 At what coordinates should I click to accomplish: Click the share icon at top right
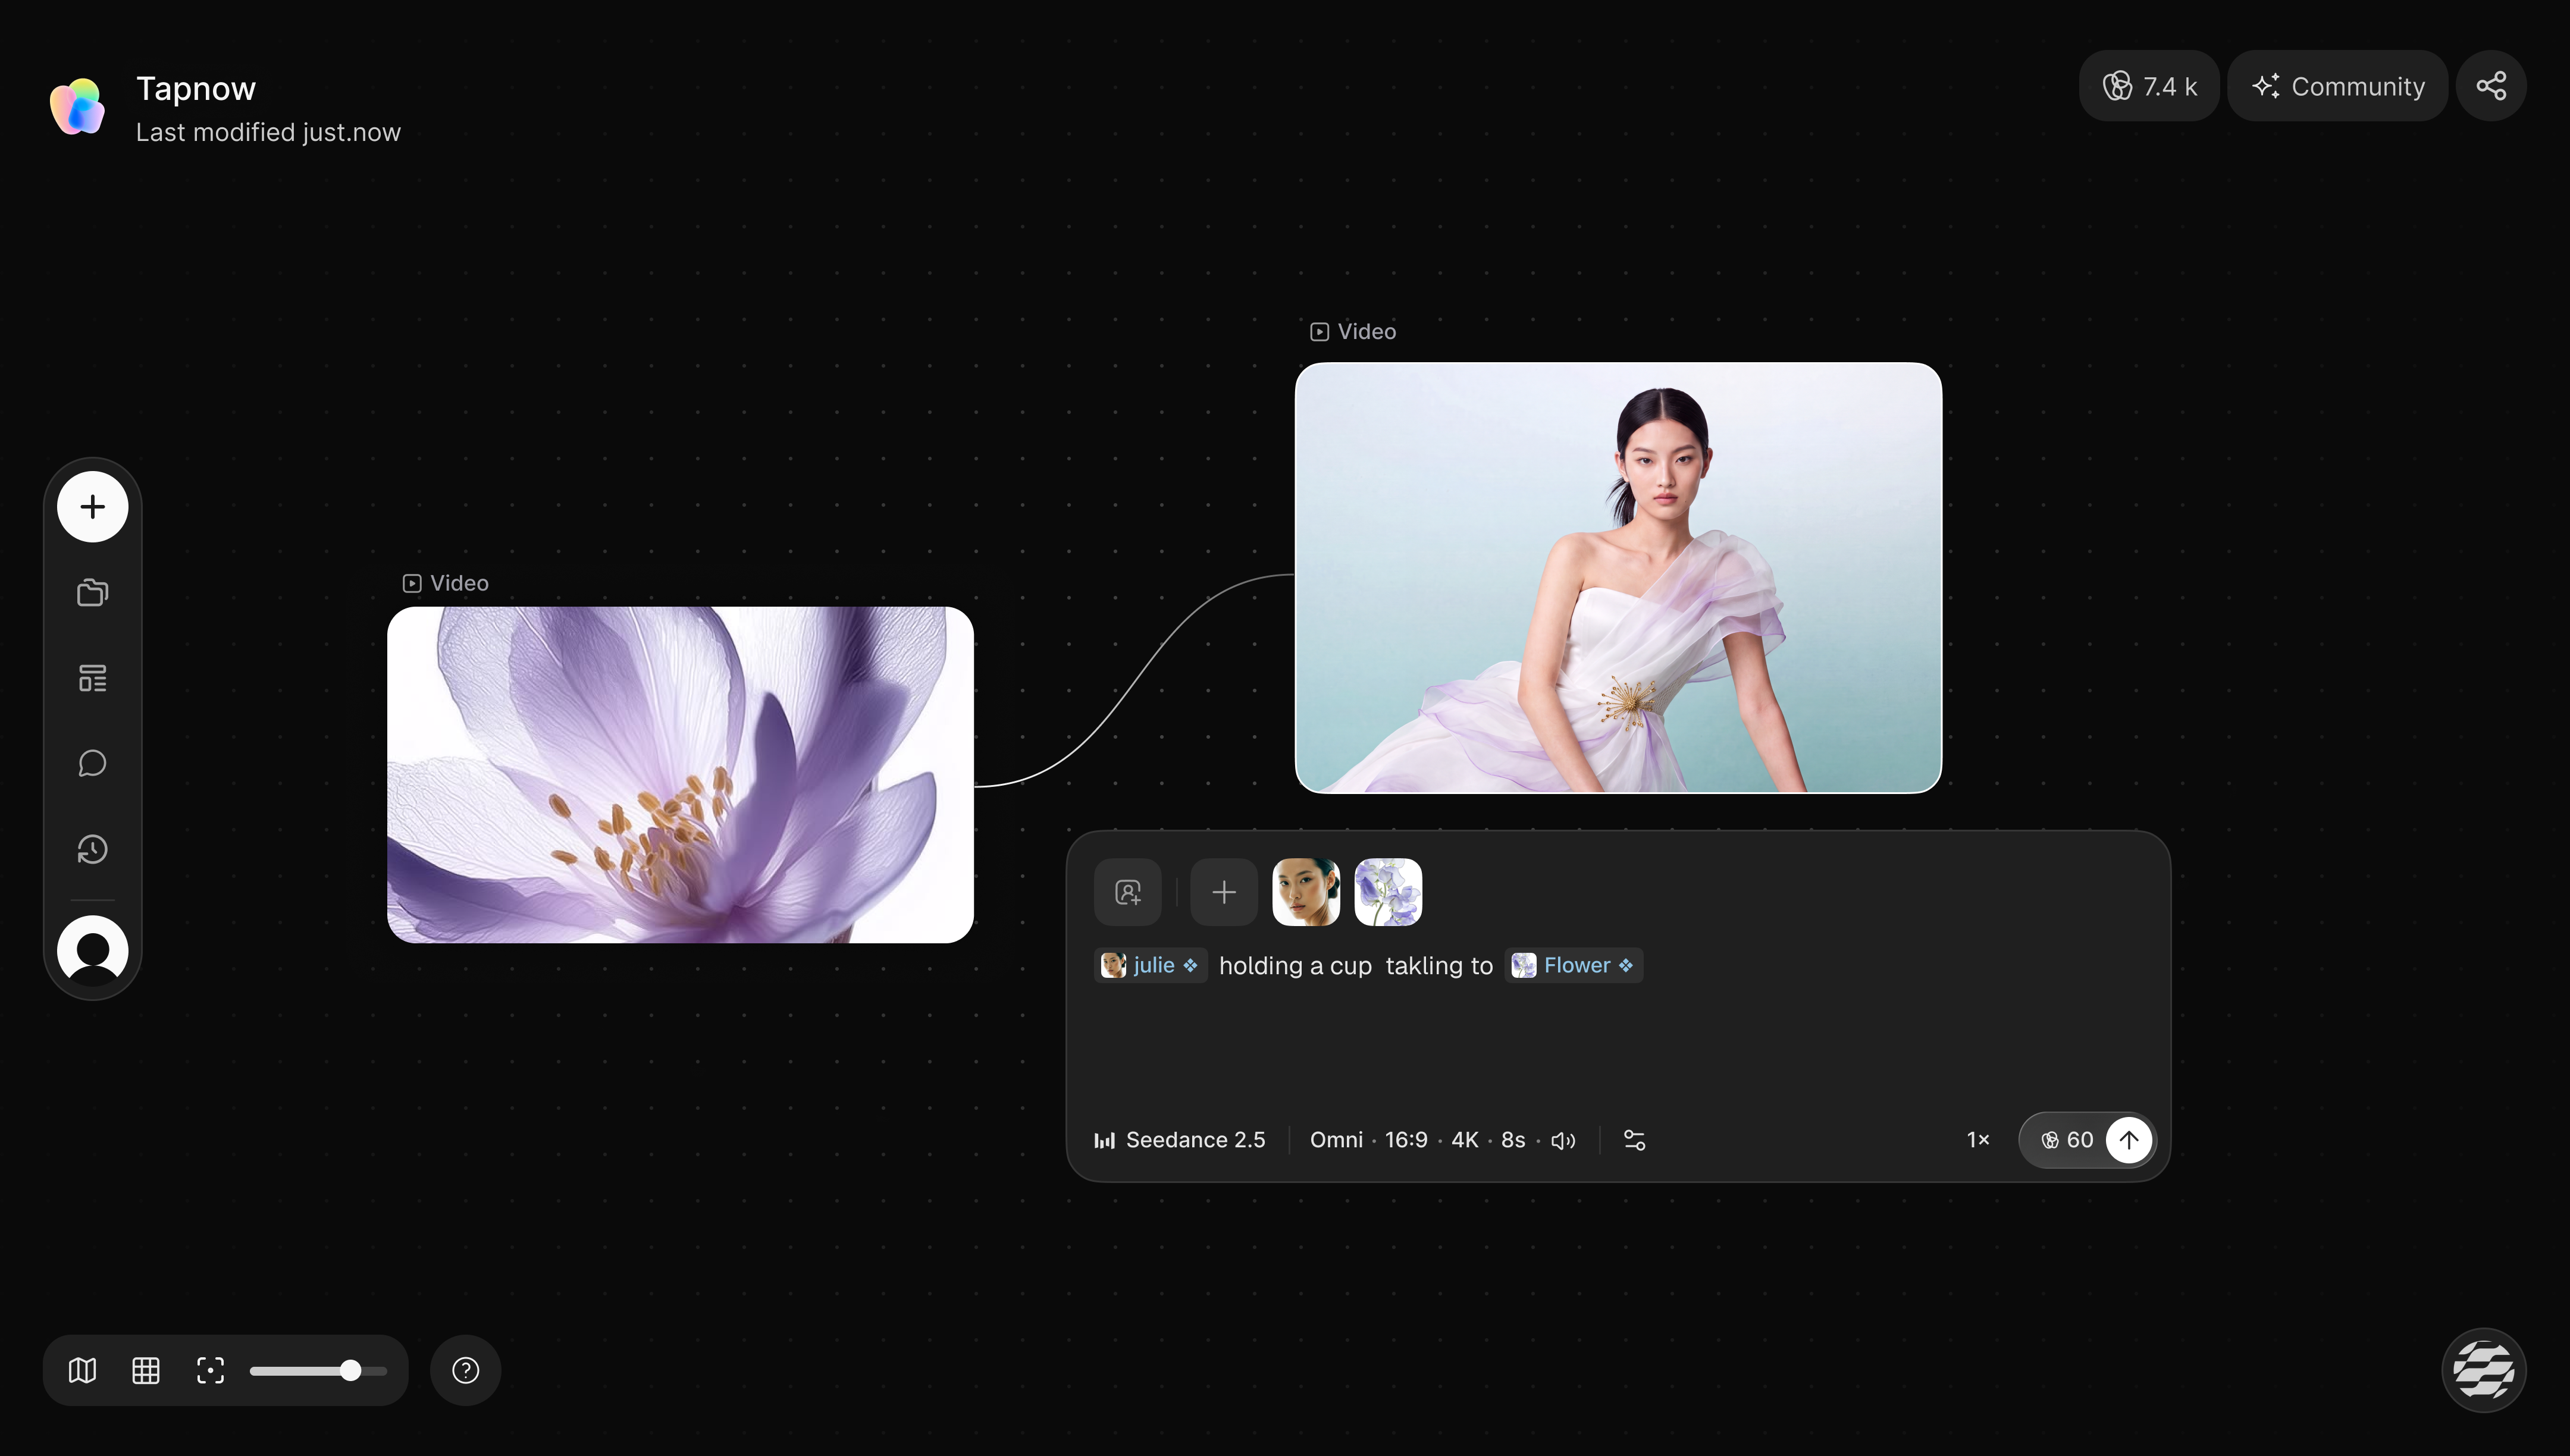coord(2491,86)
